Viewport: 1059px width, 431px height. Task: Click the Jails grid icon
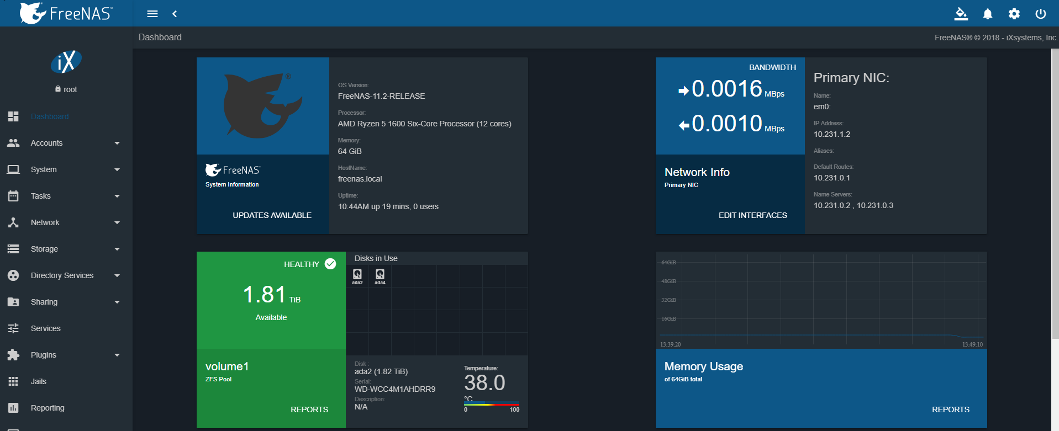[13, 381]
